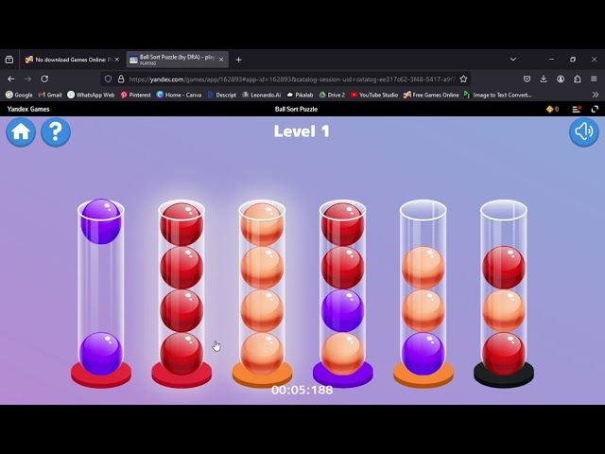This screenshot has width=605, height=454.
Task: Open the Yandex Games notifications list icon
Action: tap(577, 110)
